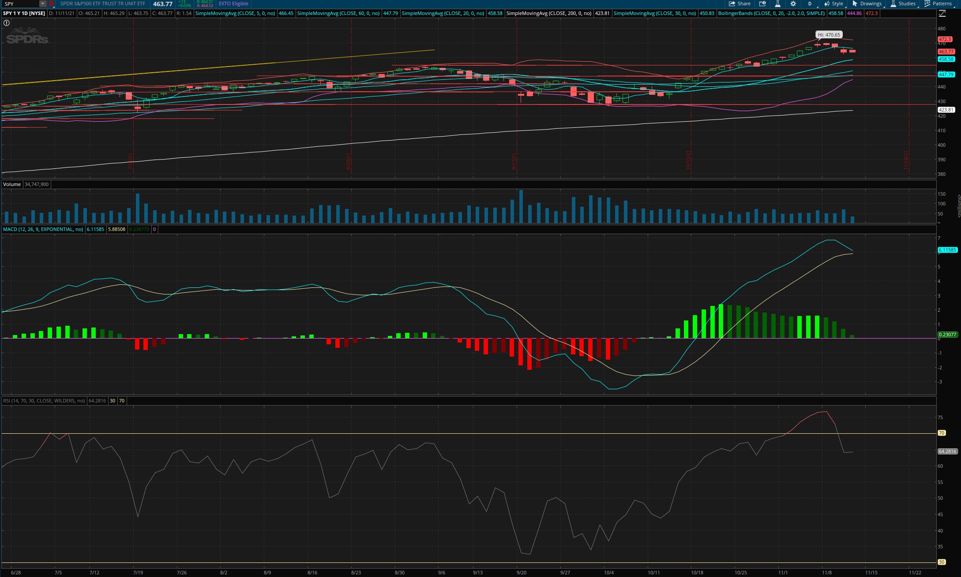Image resolution: width=961 pixels, height=577 pixels.
Task: Select SimpleMovingAvg (CLOSE, 20, 0, no) study label
Action: coord(443,13)
